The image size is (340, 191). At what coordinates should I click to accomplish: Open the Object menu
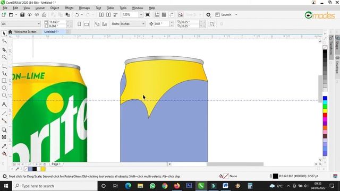(x=54, y=8)
